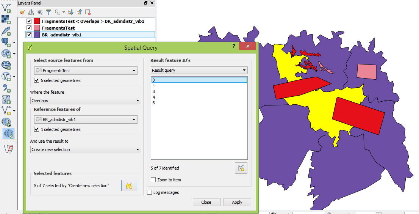Click the Add Delimited Text Layer comma icon
This screenshot has width=419, height=214.
coord(6,88)
